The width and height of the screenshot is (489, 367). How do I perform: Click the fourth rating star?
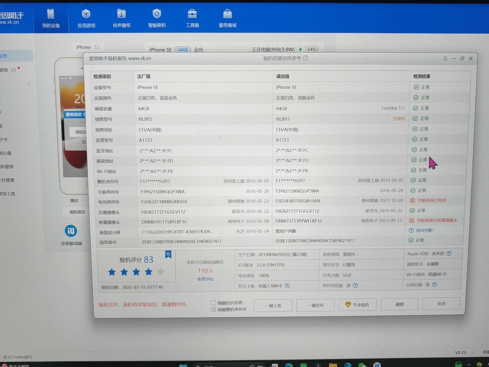point(148,272)
